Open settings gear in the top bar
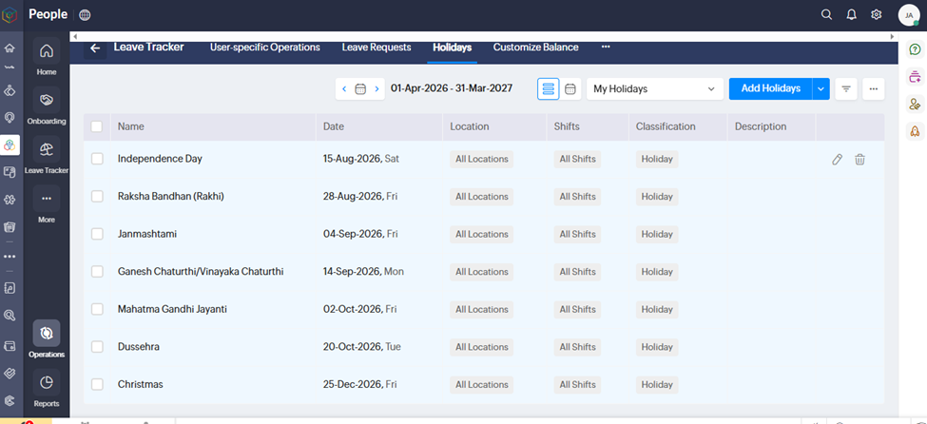The image size is (927, 424). [x=877, y=14]
